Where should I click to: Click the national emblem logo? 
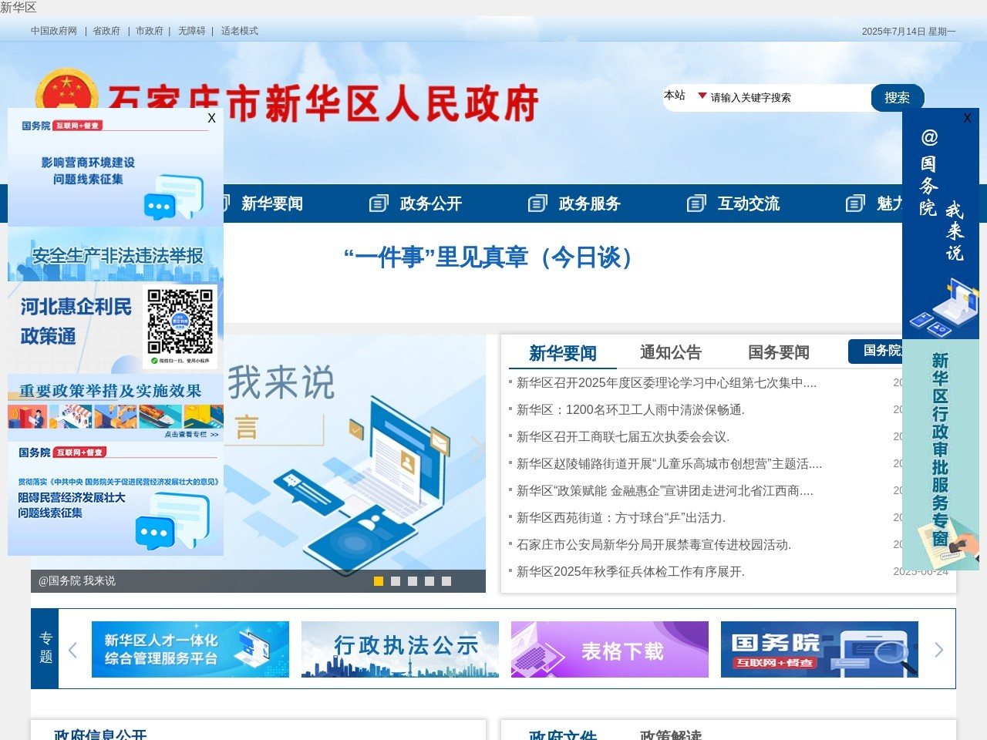[66, 89]
